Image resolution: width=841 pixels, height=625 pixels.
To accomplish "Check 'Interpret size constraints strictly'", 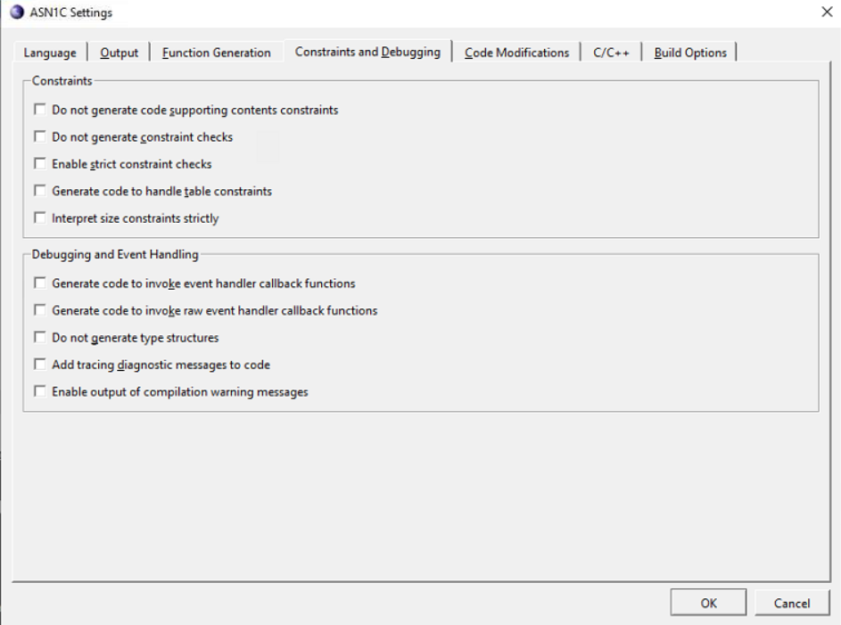I will [x=40, y=218].
